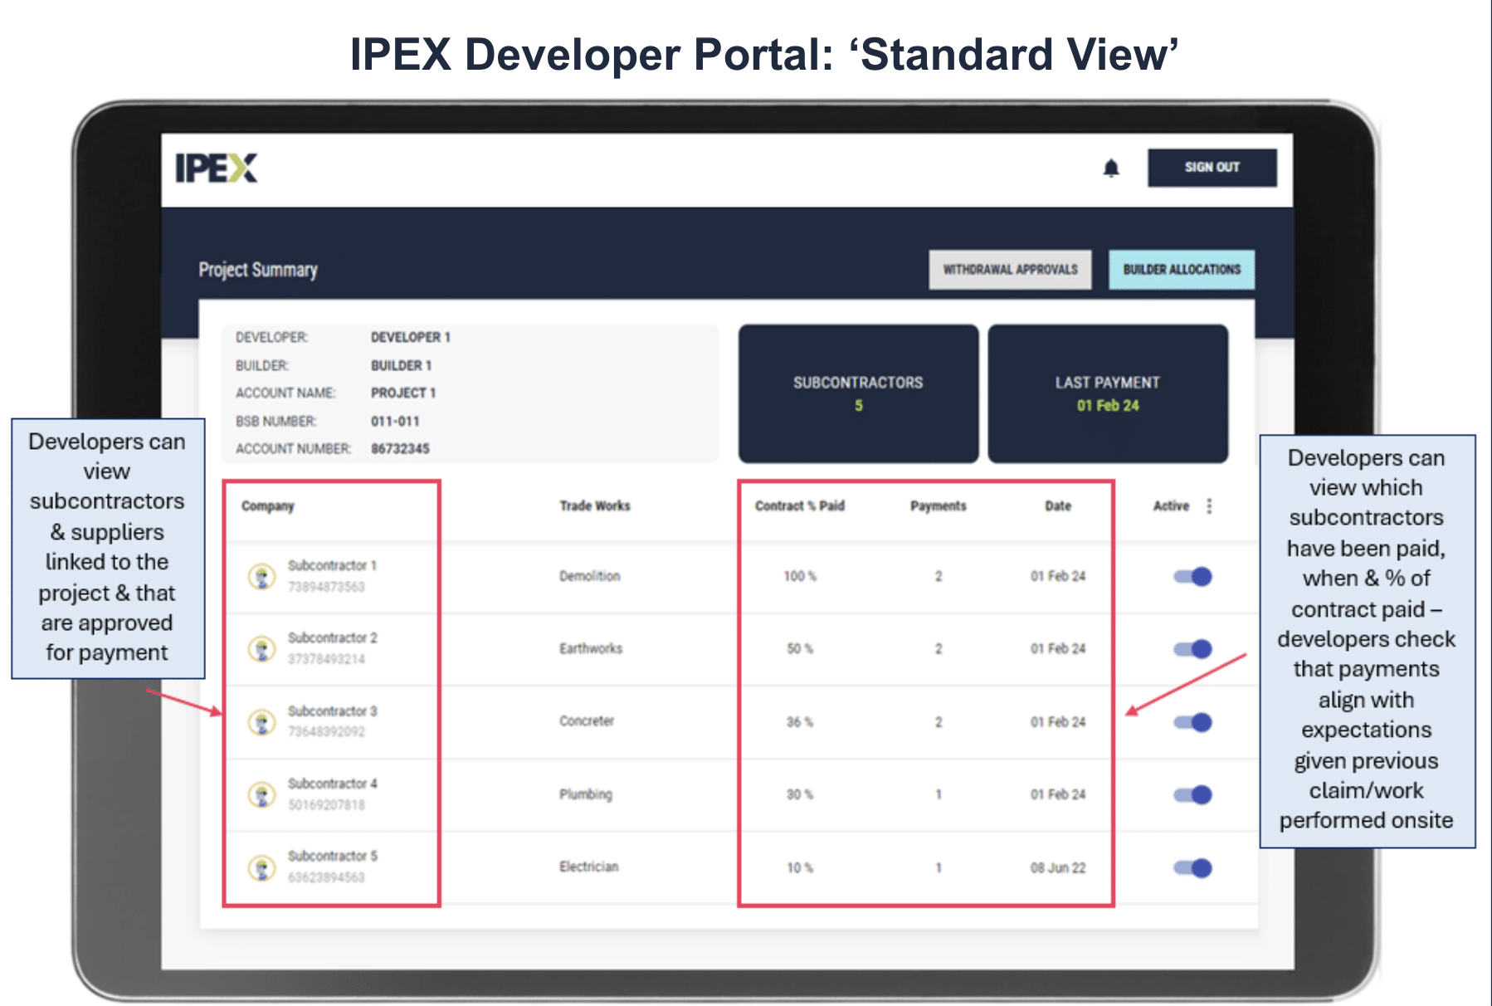Click DEVELOPER 1 value

(x=411, y=337)
